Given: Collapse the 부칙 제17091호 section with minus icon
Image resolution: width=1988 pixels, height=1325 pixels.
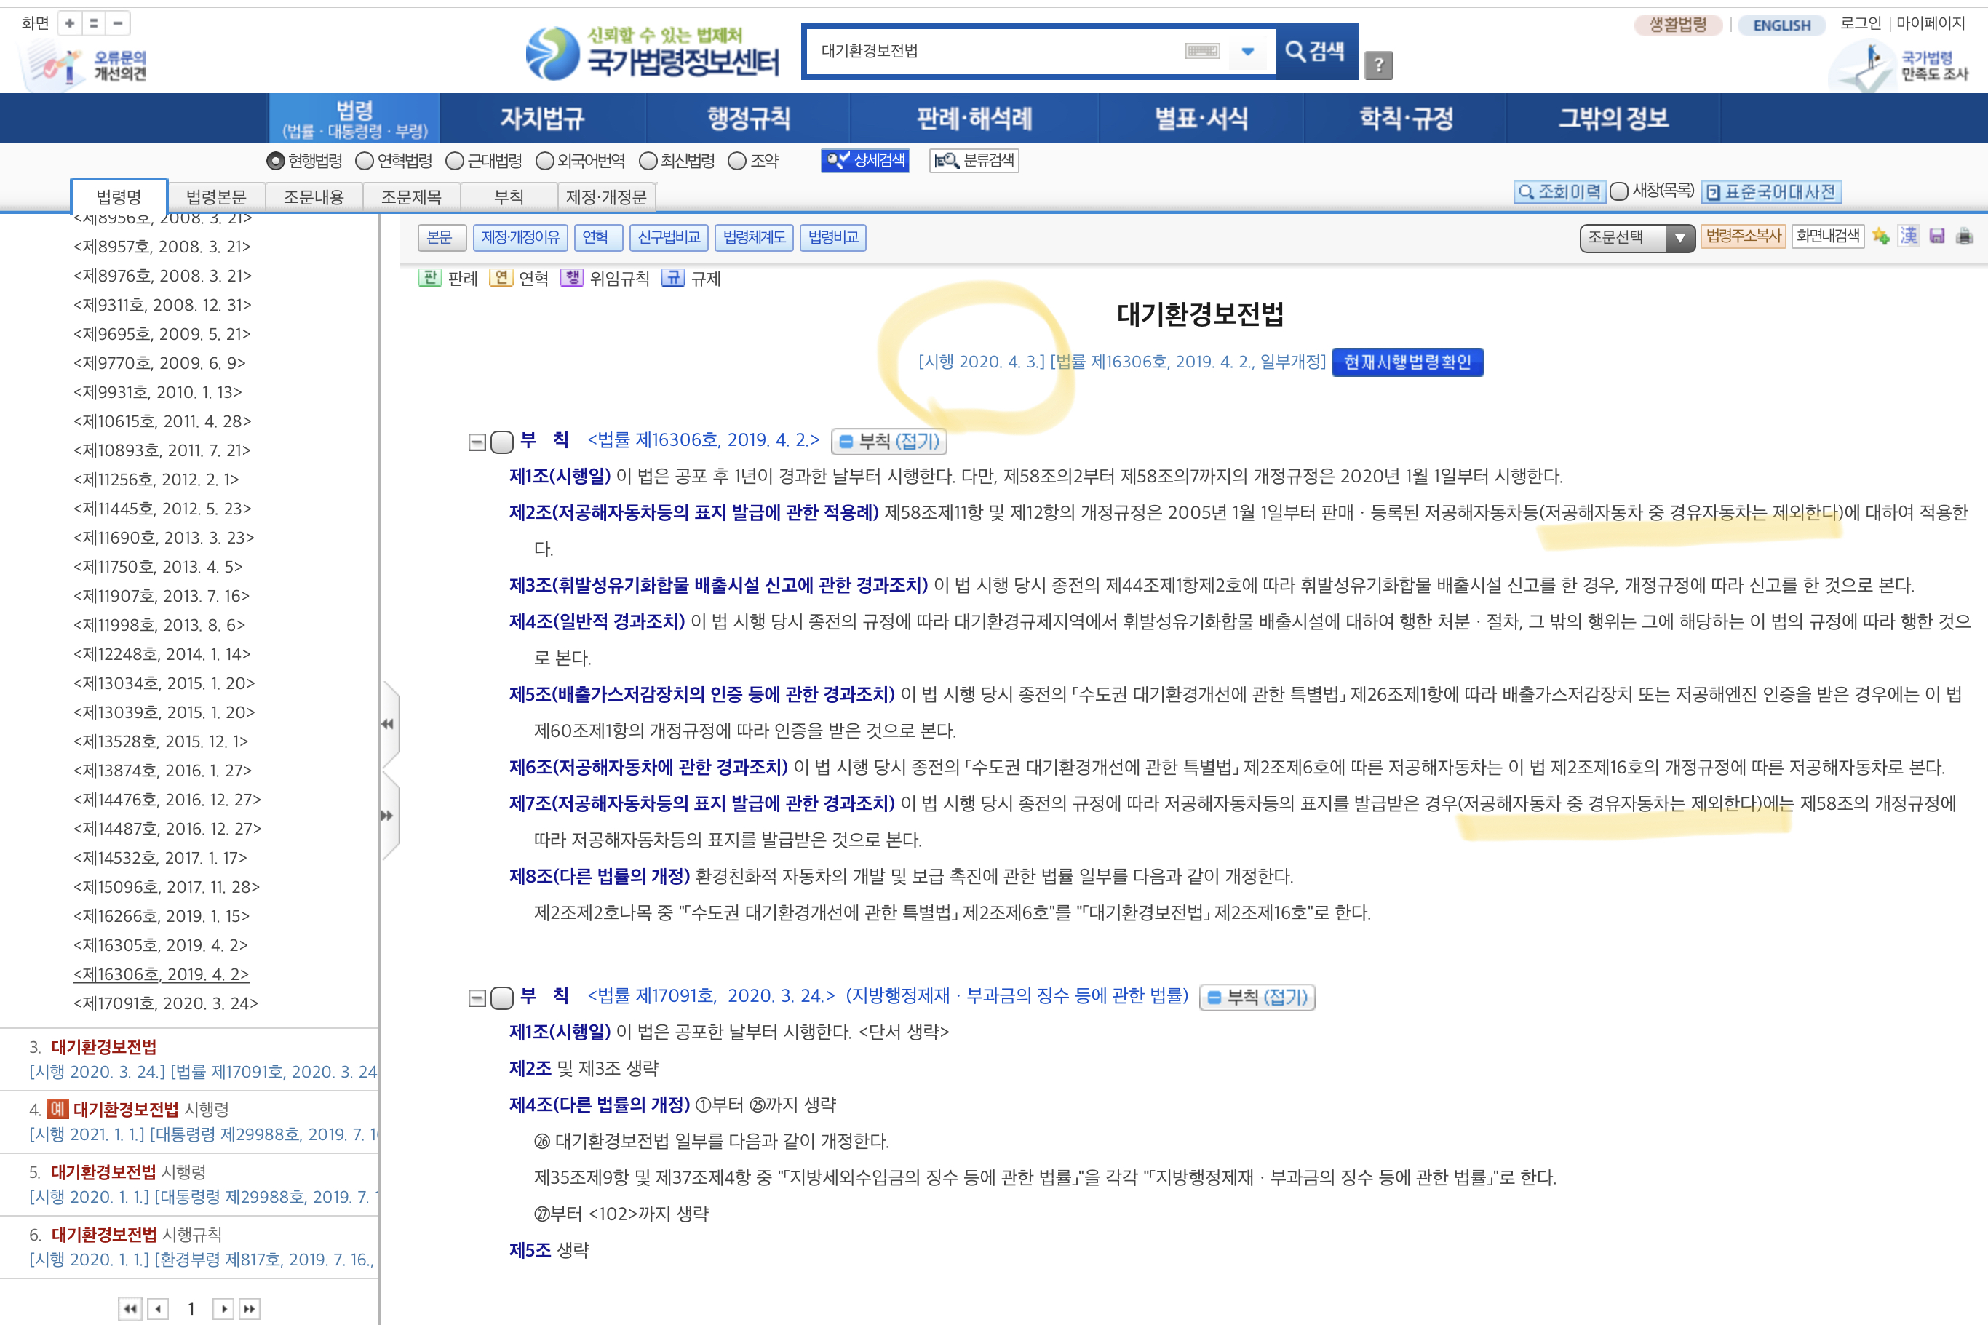Looking at the screenshot, I should 477,998.
